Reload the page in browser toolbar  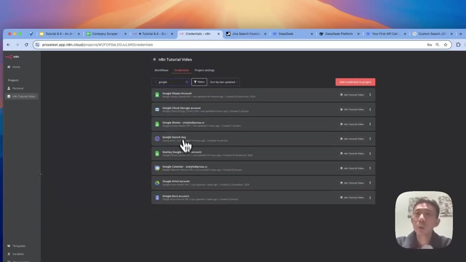tap(26, 45)
